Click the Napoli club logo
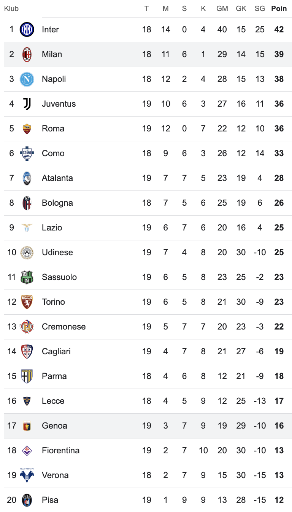This screenshot has width=292, height=512. click(27, 79)
